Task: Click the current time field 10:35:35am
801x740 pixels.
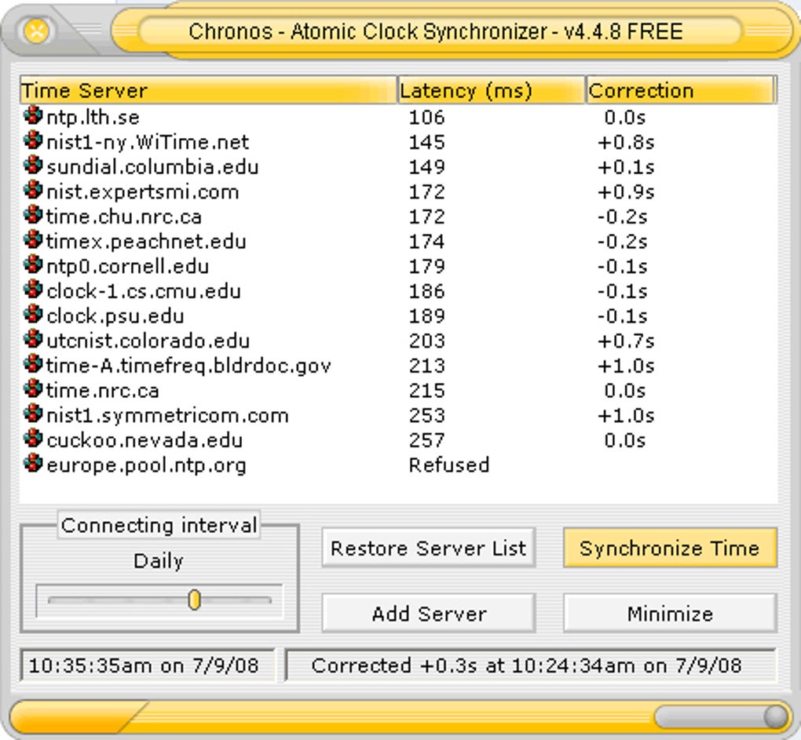Action: click(147, 665)
